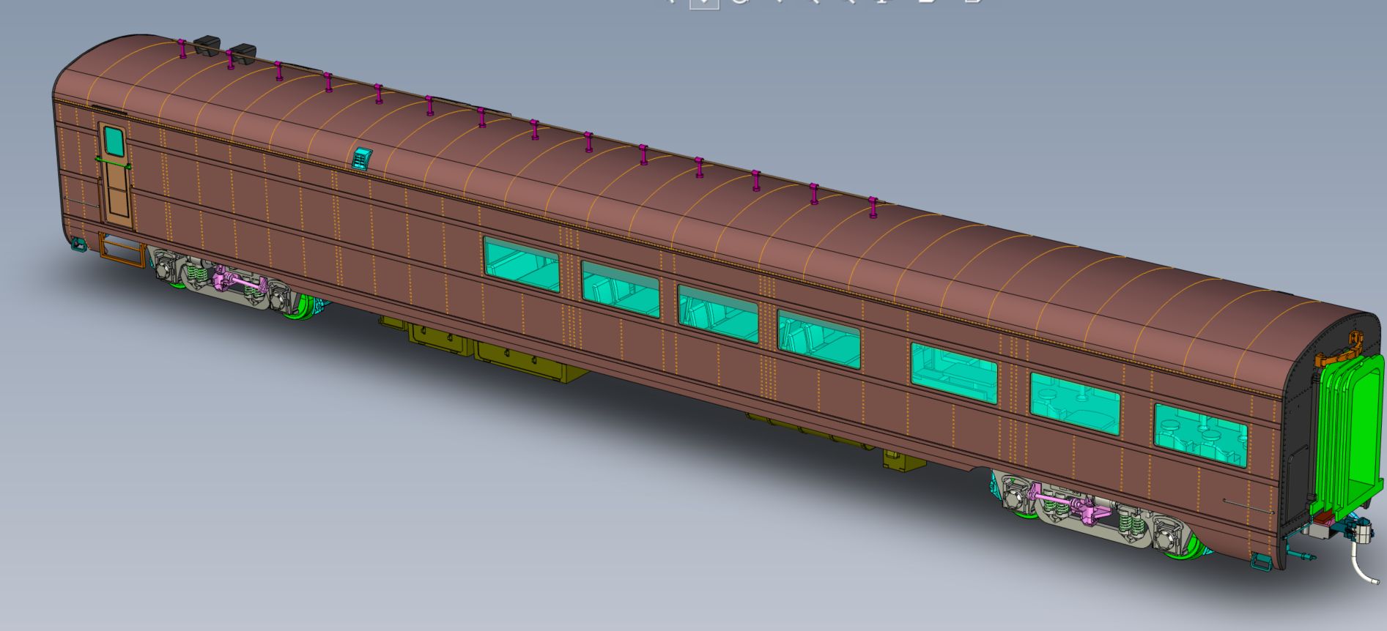This screenshot has height=631, width=1387.
Task: Select the cyan window in the end door
Action: tap(114, 141)
